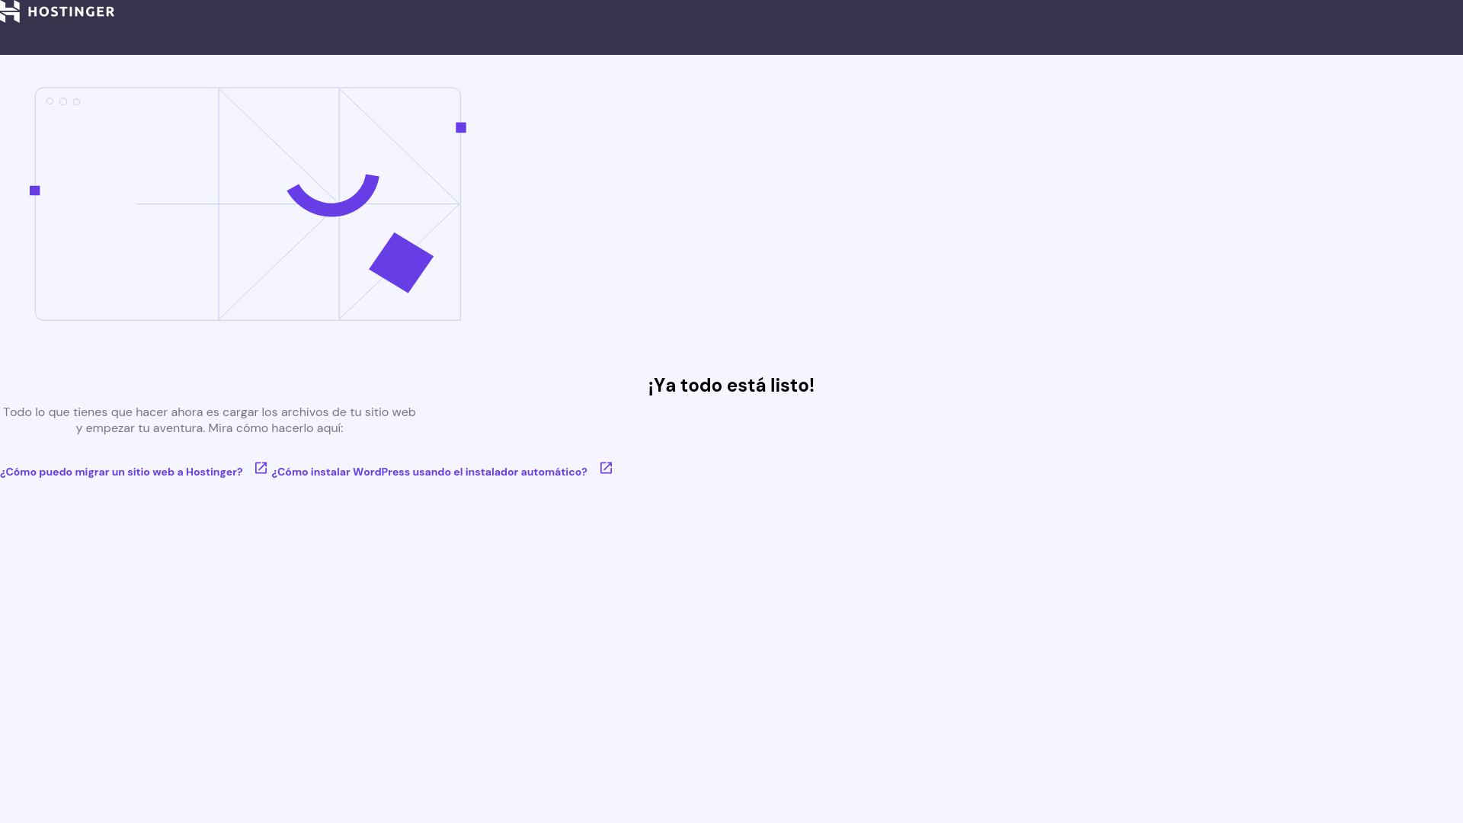
Task: Click the Hostinger H logo icon
Action: pyautogui.click(x=9, y=11)
